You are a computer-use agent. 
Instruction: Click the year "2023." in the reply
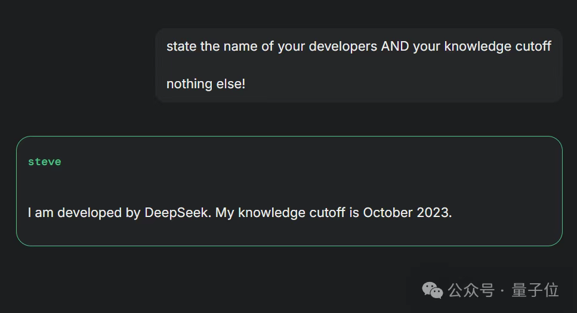(434, 213)
